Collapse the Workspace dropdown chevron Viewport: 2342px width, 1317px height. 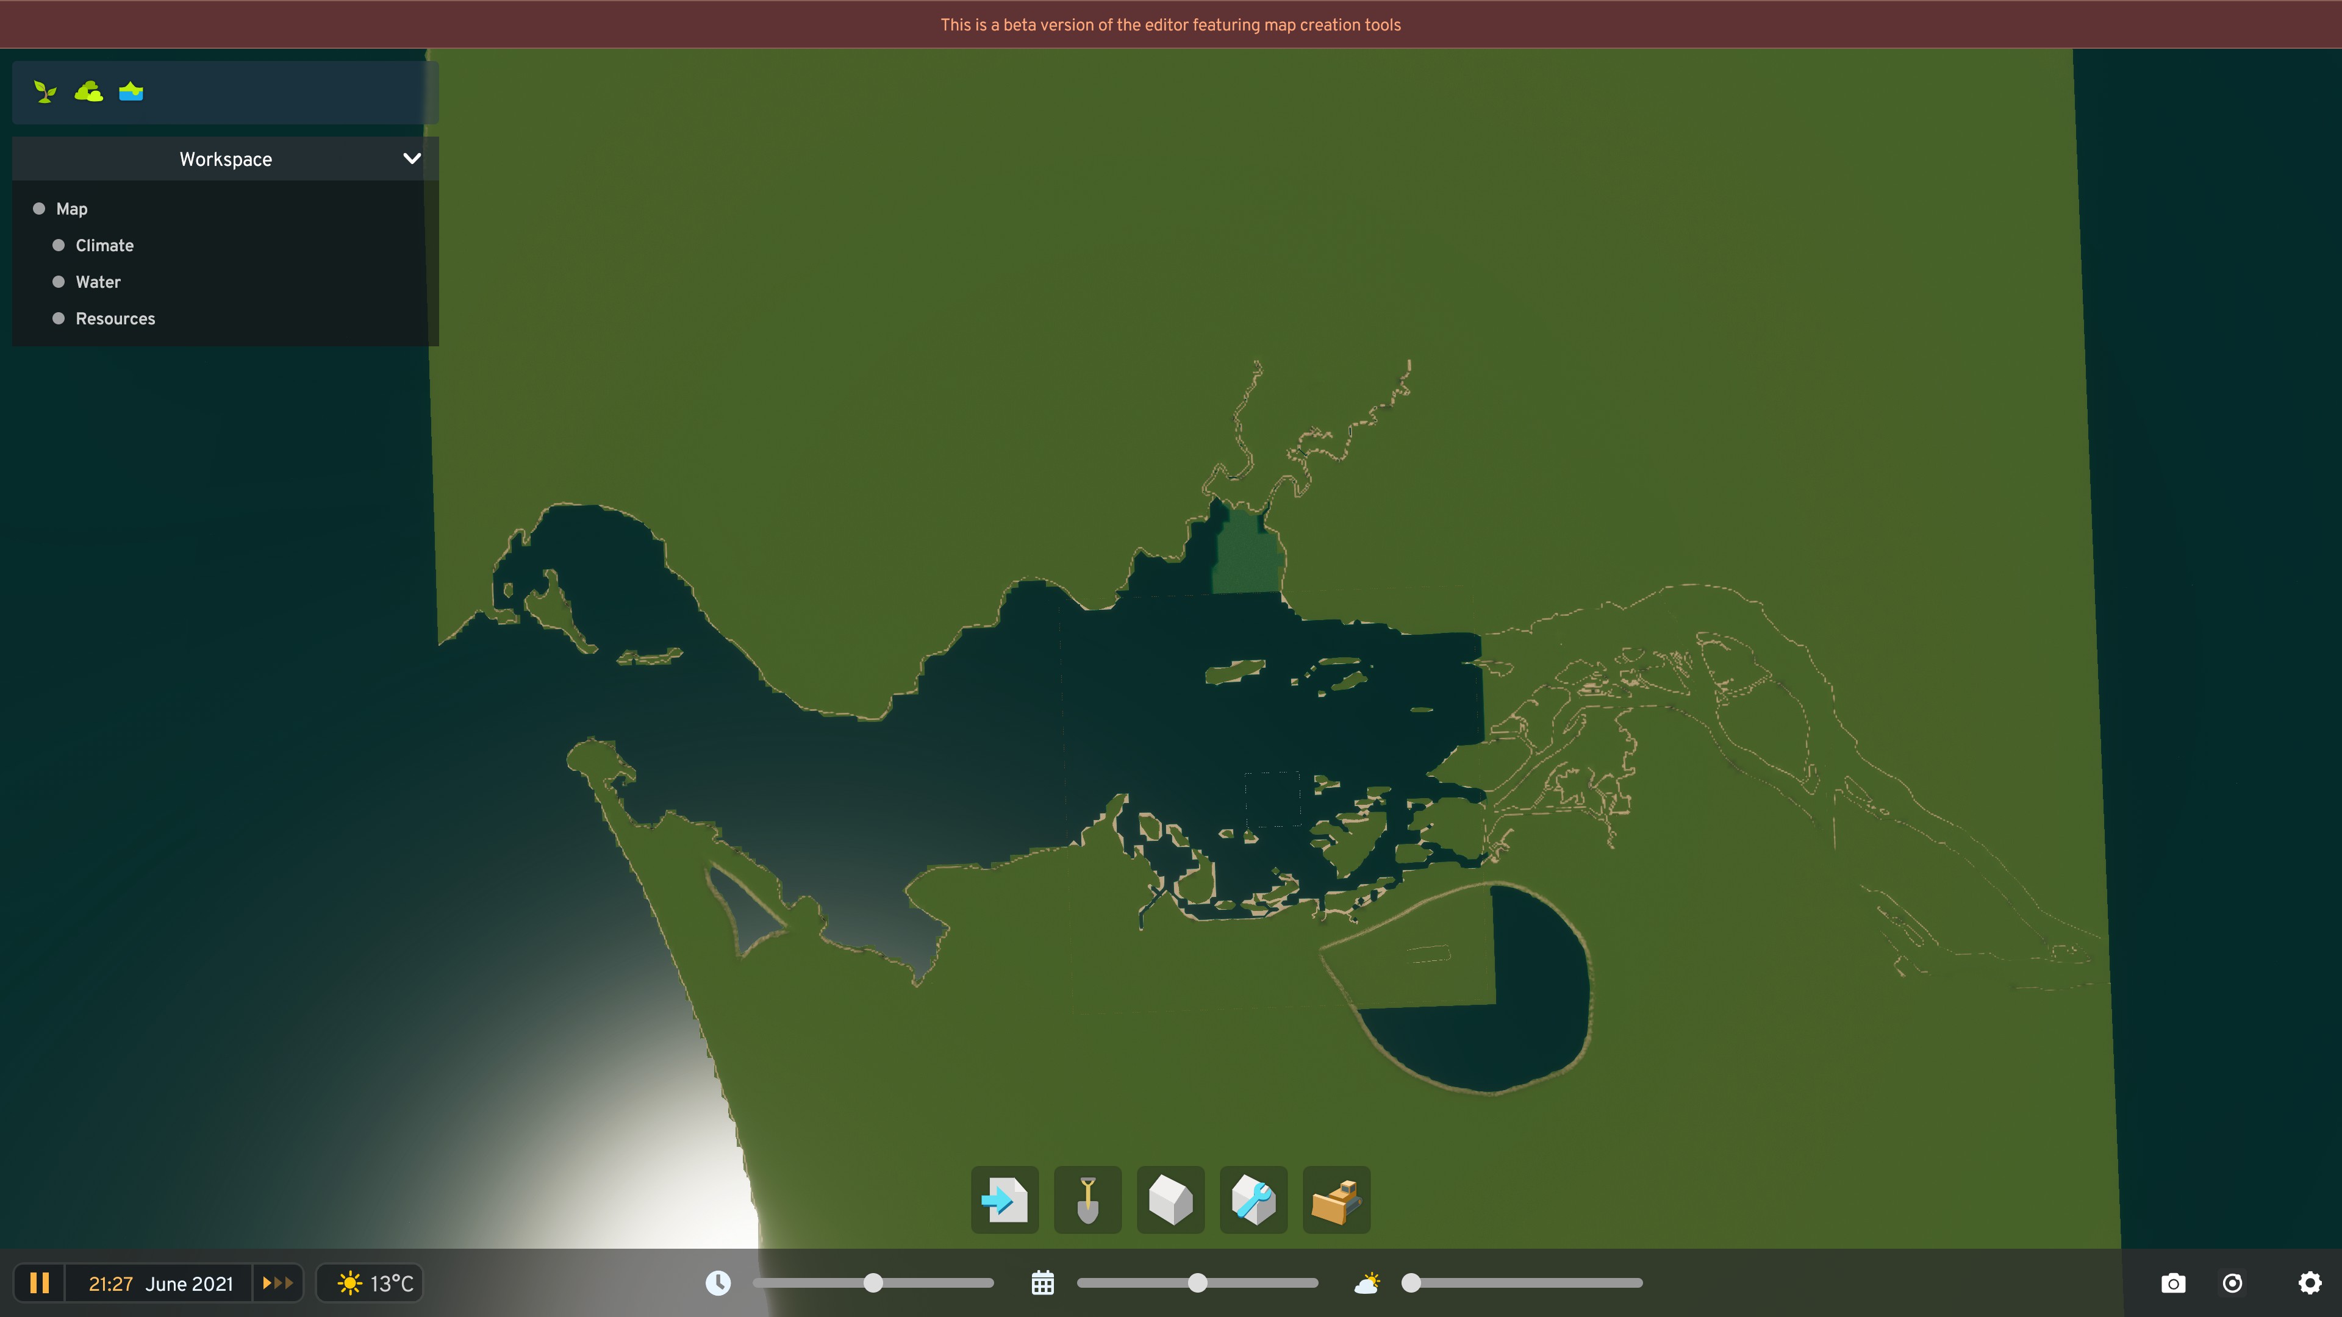coord(412,159)
